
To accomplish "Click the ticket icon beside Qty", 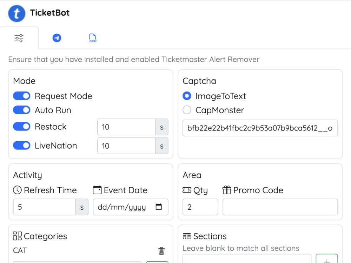I will (x=187, y=190).
